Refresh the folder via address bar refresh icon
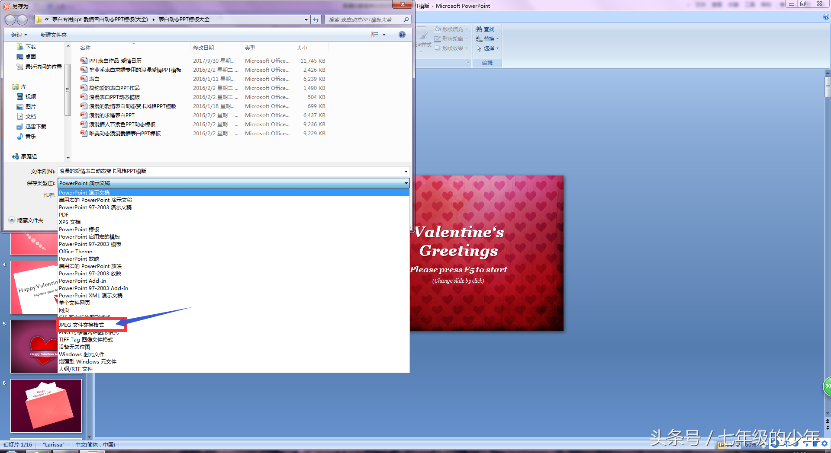 click(316, 19)
